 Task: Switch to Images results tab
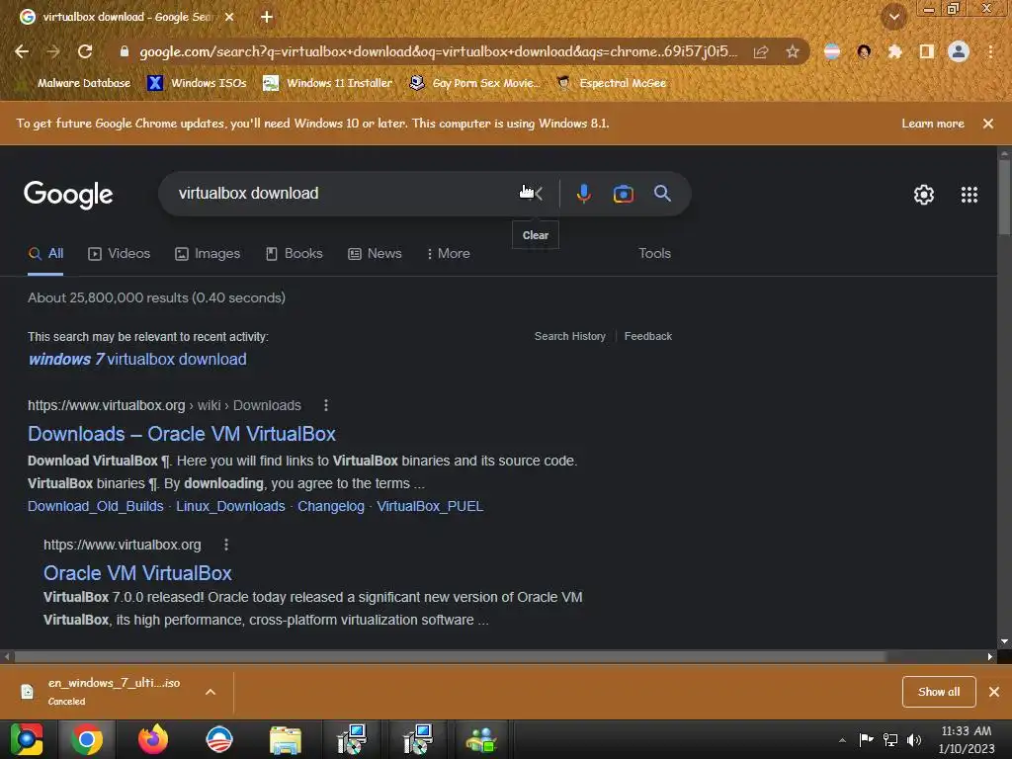[208, 254]
